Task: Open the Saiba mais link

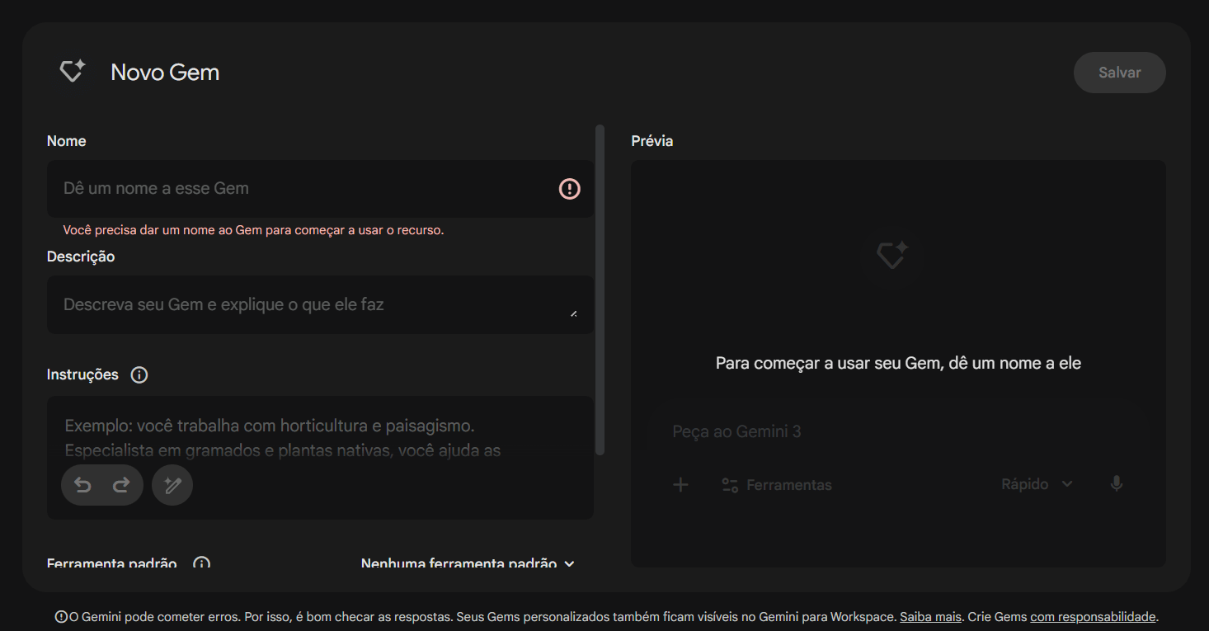Action: click(930, 616)
